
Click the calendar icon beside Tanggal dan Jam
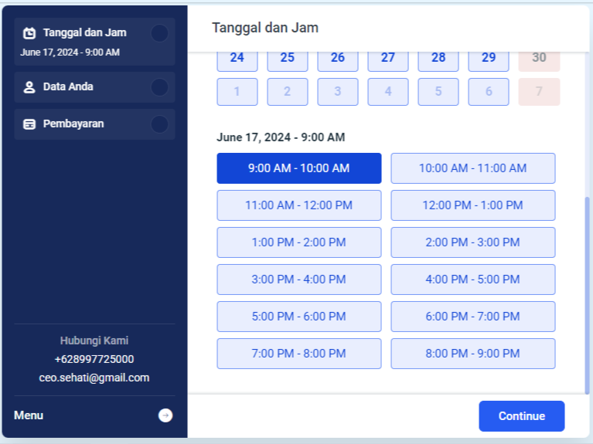coord(29,33)
